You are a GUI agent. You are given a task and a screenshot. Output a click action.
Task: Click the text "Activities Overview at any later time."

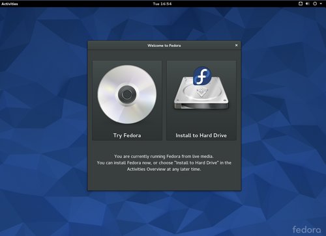[164, 169]
